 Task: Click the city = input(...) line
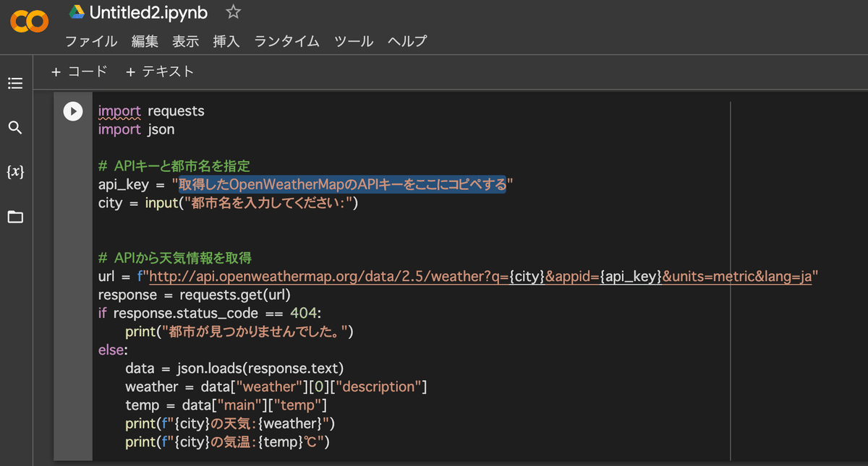click(x=229, y=203)
